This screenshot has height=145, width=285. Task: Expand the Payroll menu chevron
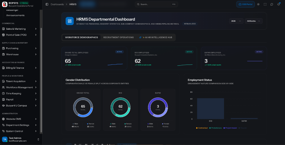tap(36, 100)
